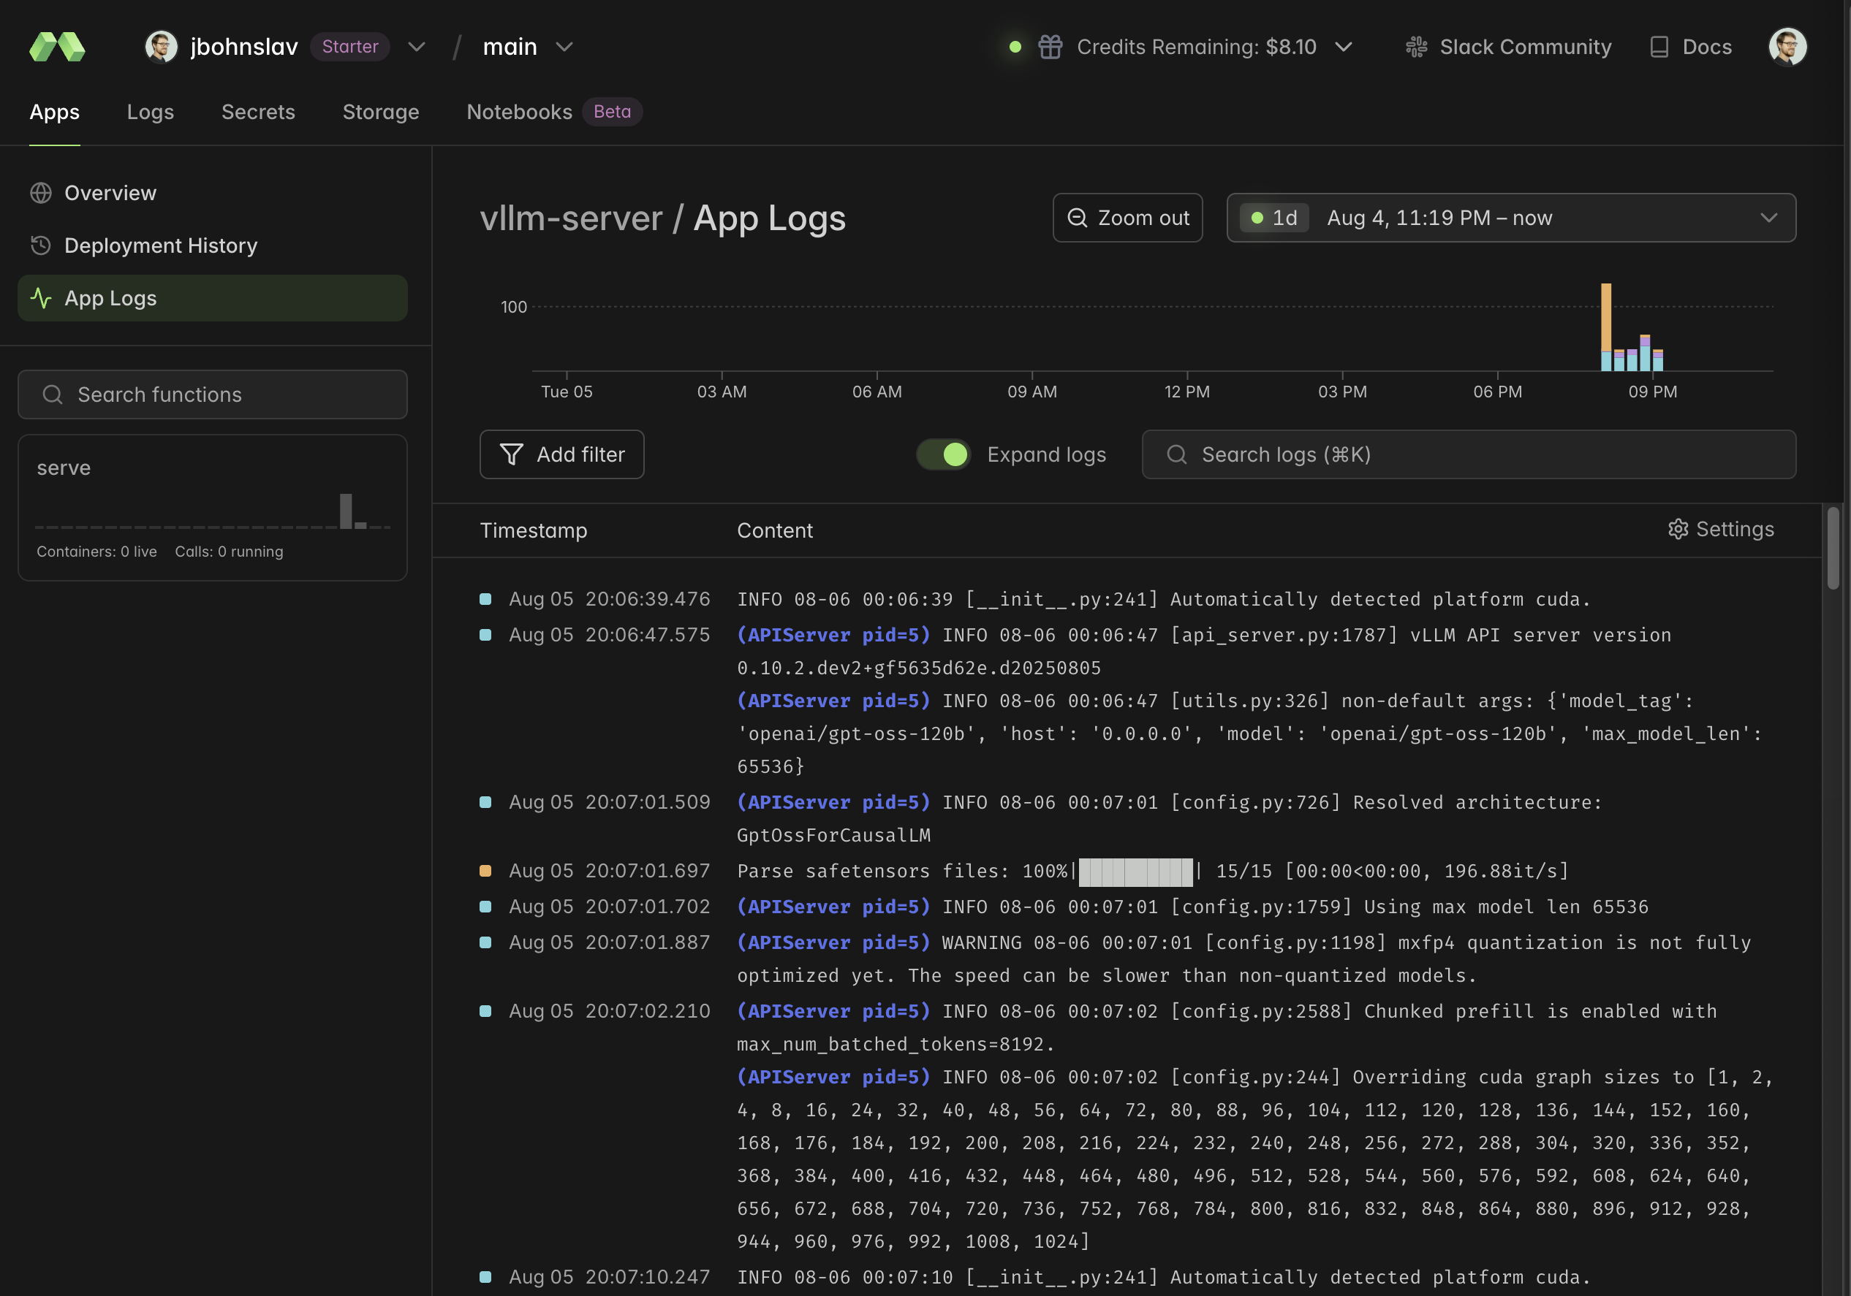Screen dimensions: 1851x1296
Task: Click the tall orange bar in the log histogram
Action: point(1606,316)
